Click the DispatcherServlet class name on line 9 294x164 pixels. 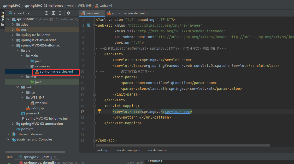[x=195, y=66]
